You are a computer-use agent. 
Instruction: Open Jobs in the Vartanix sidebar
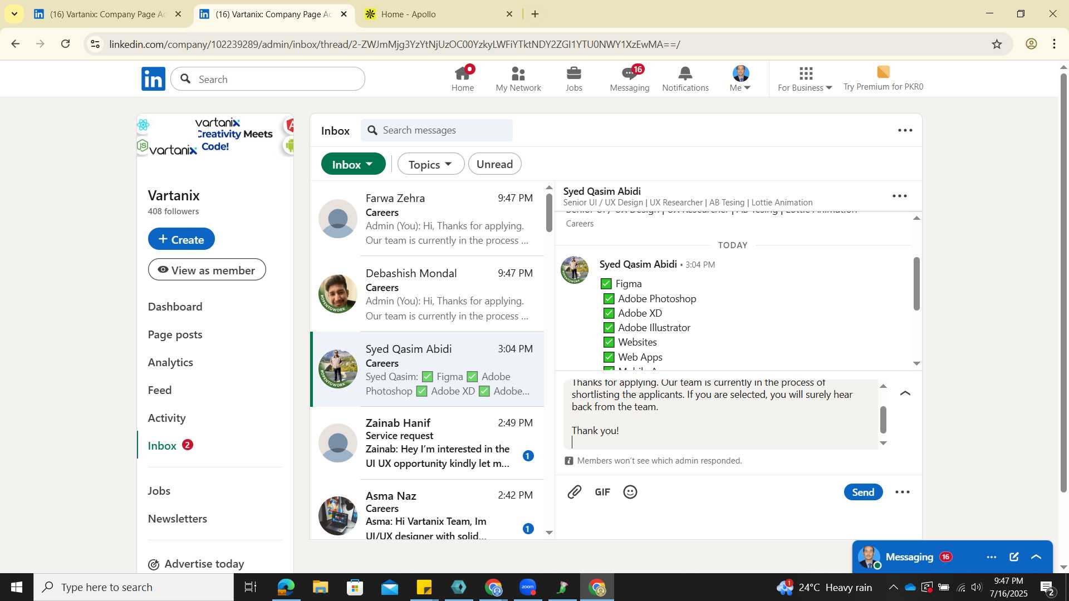tap(159, 491)
